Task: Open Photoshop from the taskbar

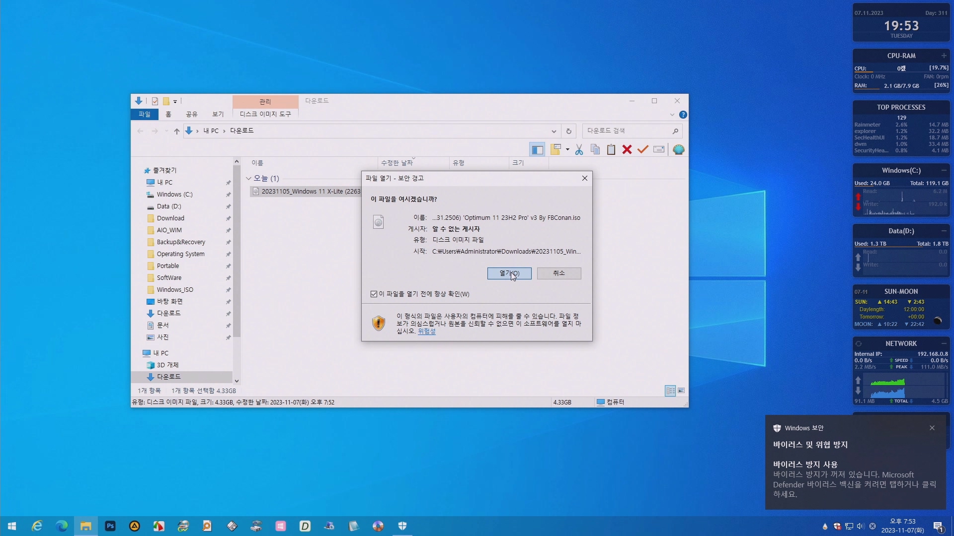Action: point(110,526)
